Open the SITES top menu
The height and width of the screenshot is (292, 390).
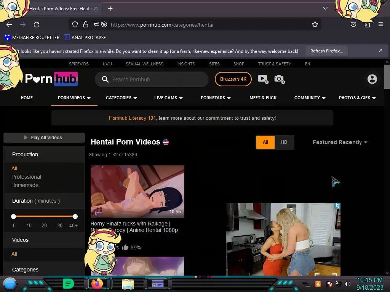[214, 64]
